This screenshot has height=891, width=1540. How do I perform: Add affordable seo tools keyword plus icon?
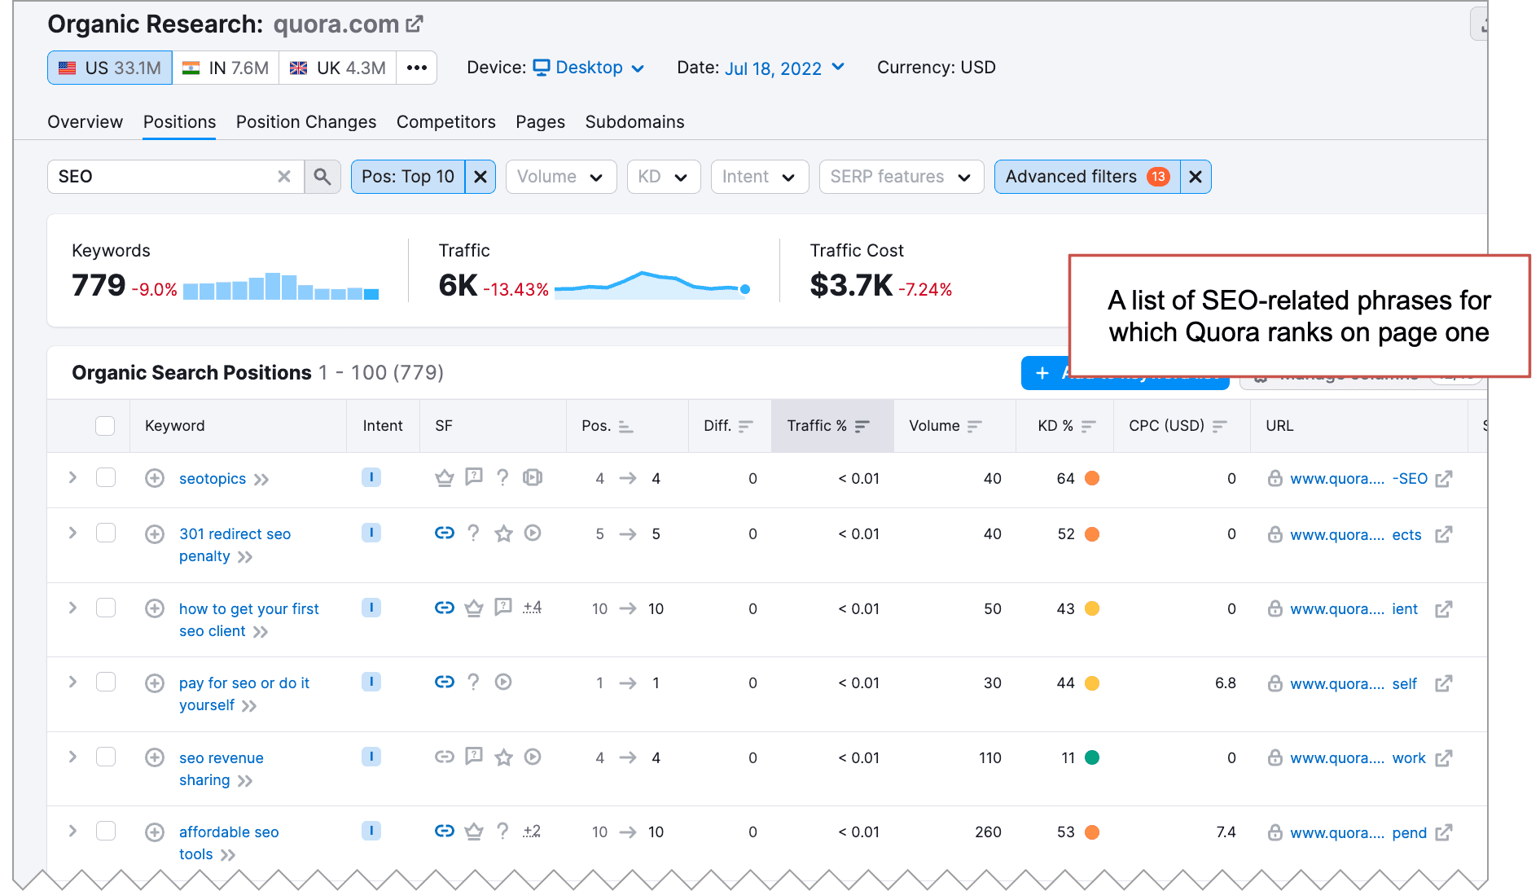155,832
